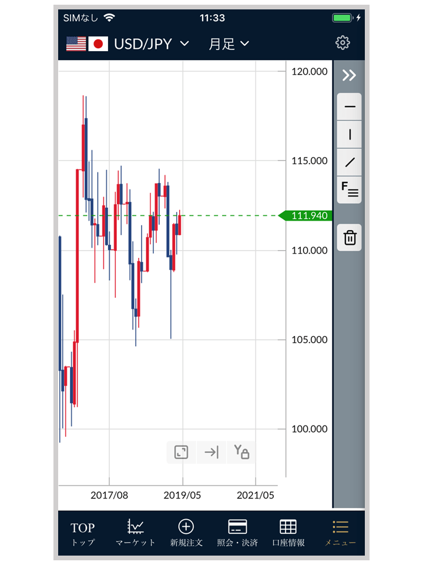Open chart settings gear icon

click(x=343, y=43)
